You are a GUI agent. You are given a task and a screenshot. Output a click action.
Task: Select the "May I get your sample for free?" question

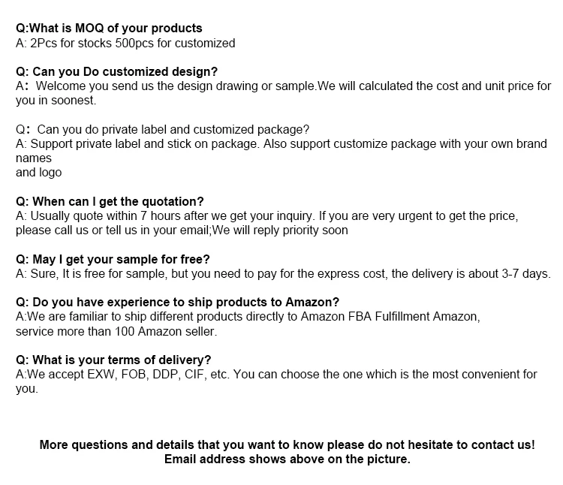[x=113, y=259]
